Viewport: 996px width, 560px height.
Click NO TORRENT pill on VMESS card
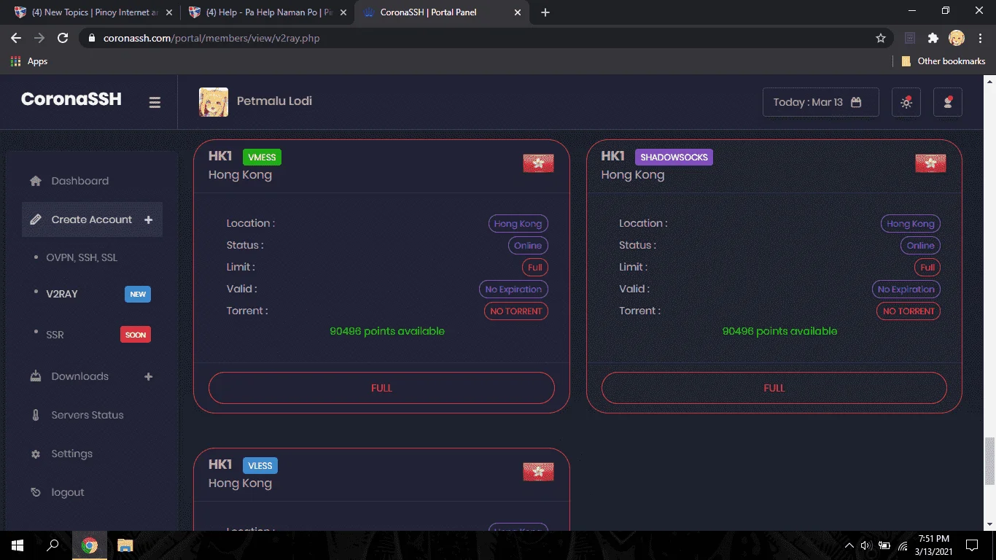(516, 311)
